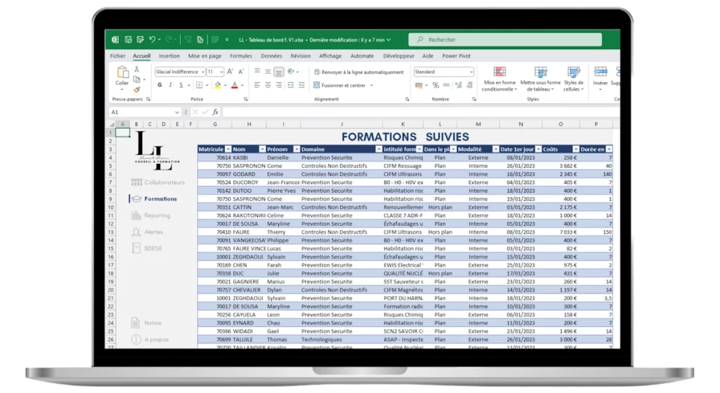Click the Format Painter brush icon

coord(136,89)
